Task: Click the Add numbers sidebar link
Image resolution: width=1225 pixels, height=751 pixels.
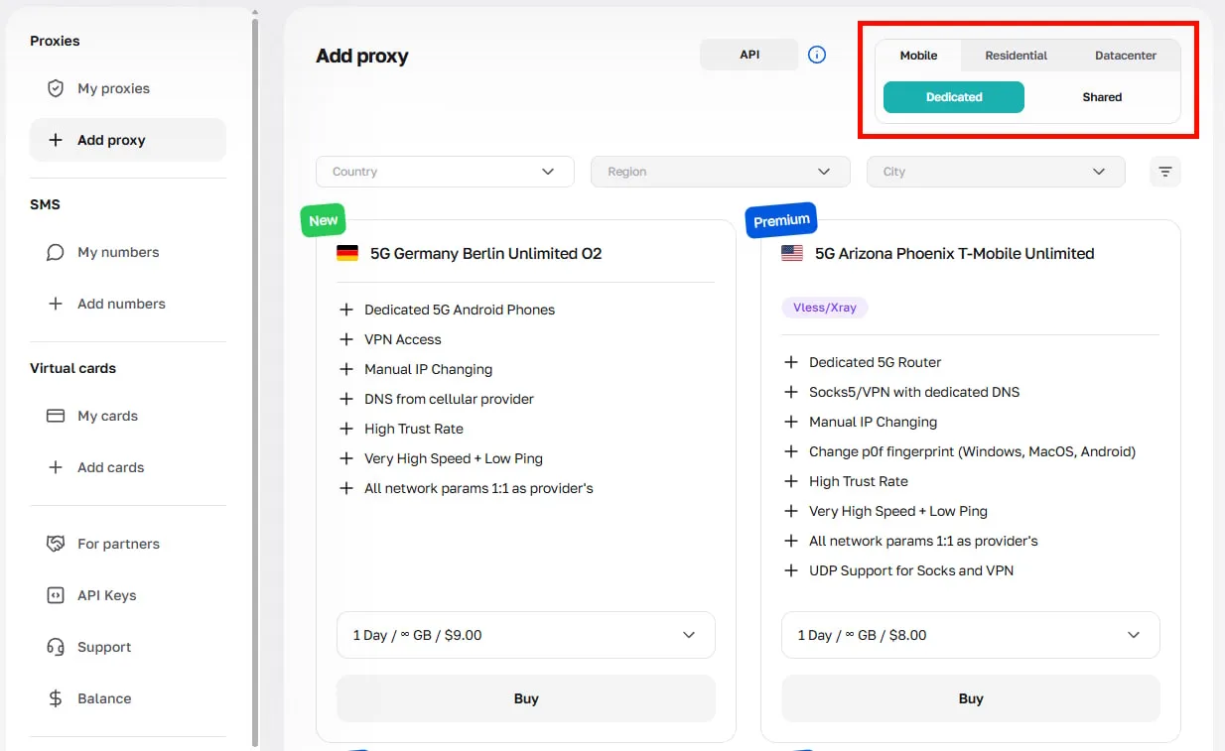Action: 121,304
